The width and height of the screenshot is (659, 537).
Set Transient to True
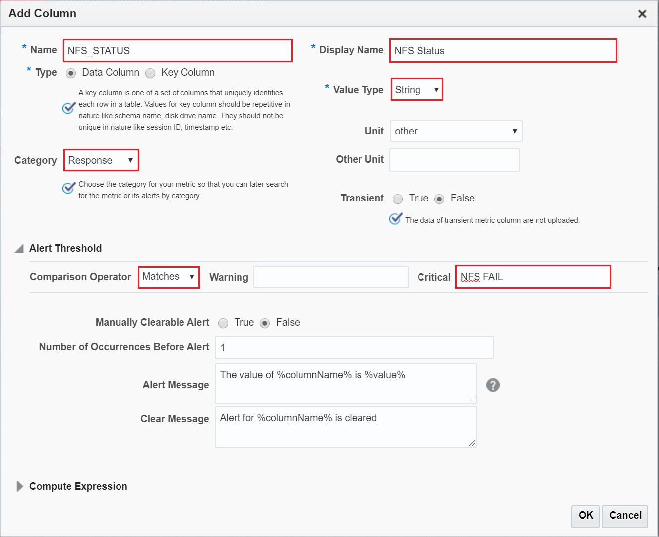[398, 199]
